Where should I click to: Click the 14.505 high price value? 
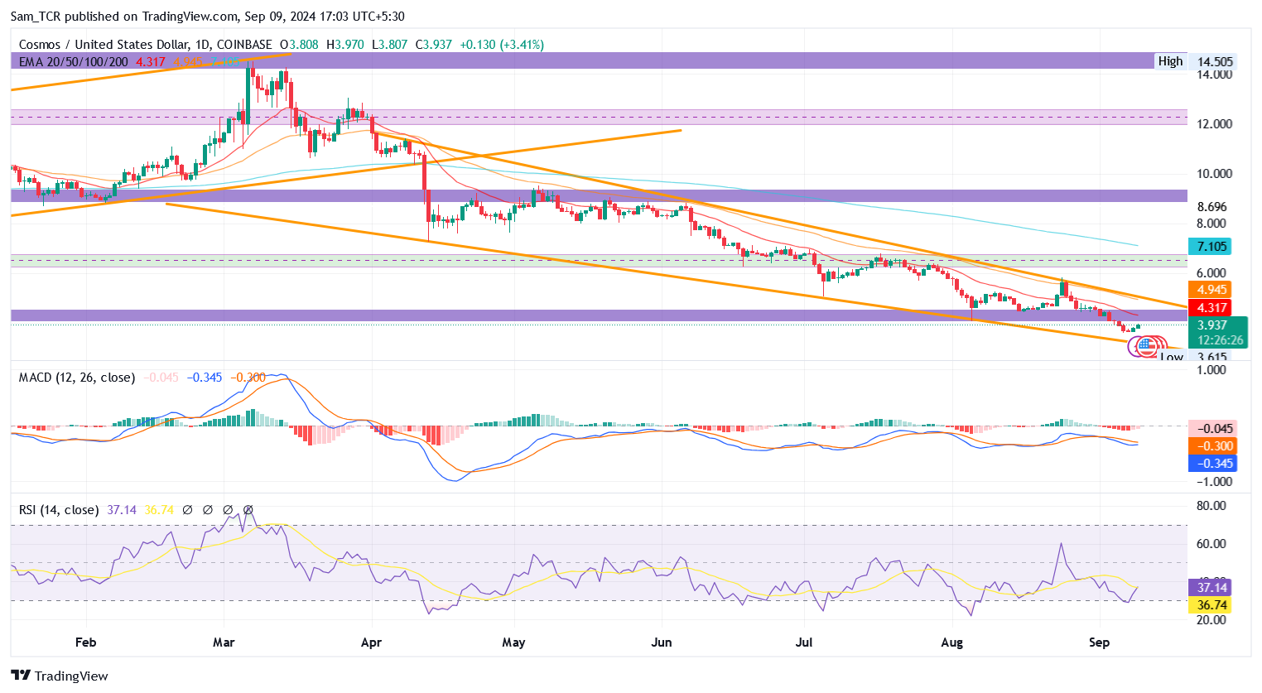(1216, 61)
